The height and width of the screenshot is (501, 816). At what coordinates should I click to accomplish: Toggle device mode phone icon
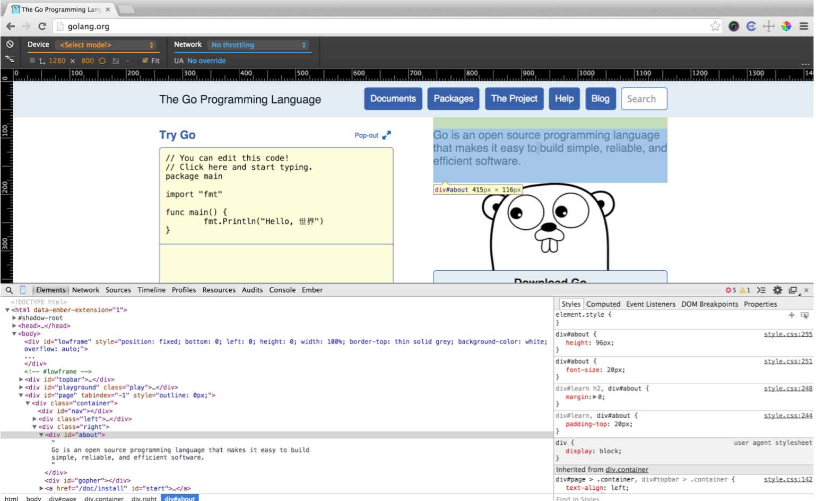pos(23,290)
